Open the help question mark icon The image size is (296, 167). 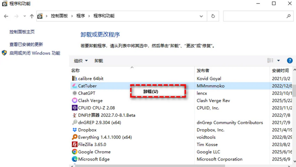(290, 61)
